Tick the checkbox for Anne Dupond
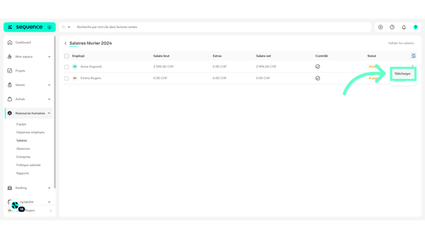 click(x=67, y=67)
